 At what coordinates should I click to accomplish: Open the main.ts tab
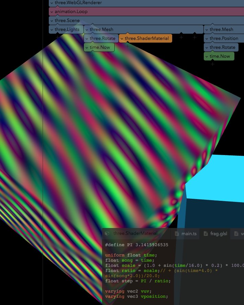click(185, 233)
